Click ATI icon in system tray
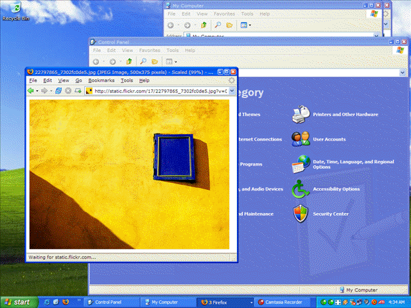This screenshot has height=308, width=411. (x=381, y=302)
